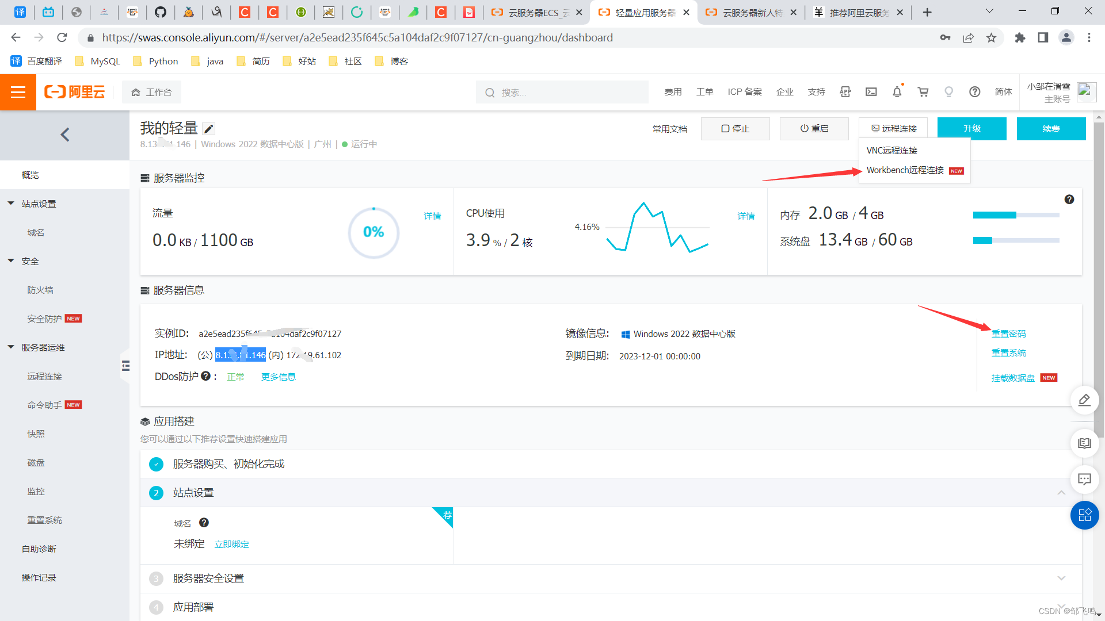Share this page icon in address bar
The width and height of the screenshot is (1105, 621).
point(968,38)
